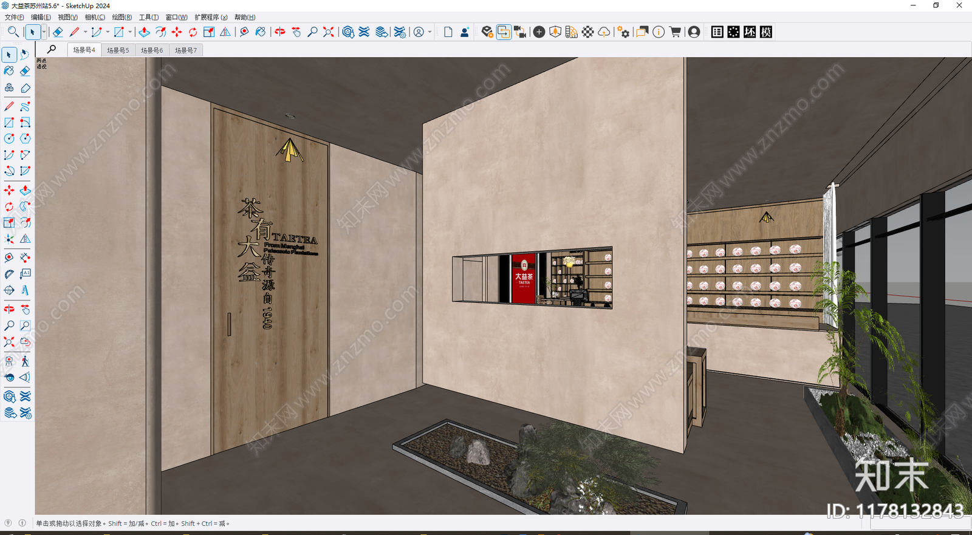The height and width of the screenshot is (535, 972).
Task: Open 3D Warehouse from top toolbar
Action: click(x=348, y=32)
